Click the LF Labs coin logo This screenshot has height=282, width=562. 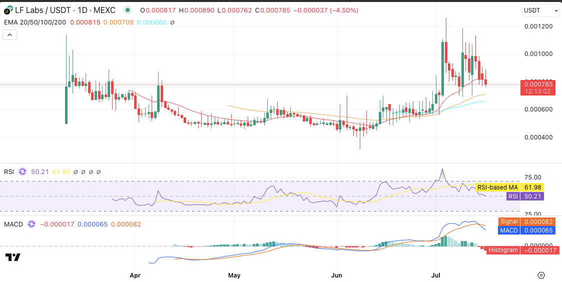(8, 10)
